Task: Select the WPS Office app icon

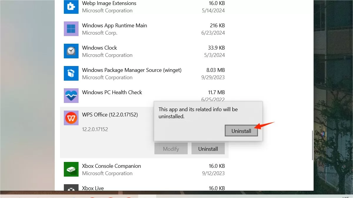Action: click(71, 118)
